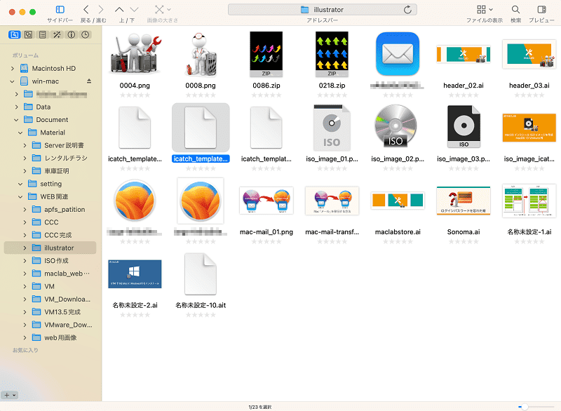Switch to the list sidebar tab
The height and width of the screenshot is (411, 561).
(x=42, y=34)
